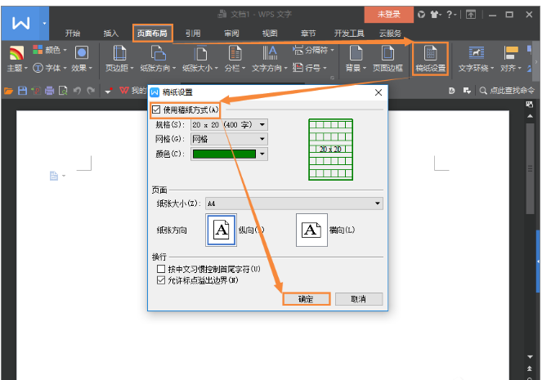
Task: Cancel dialog with 取消 button
Action: coord(358,299)
